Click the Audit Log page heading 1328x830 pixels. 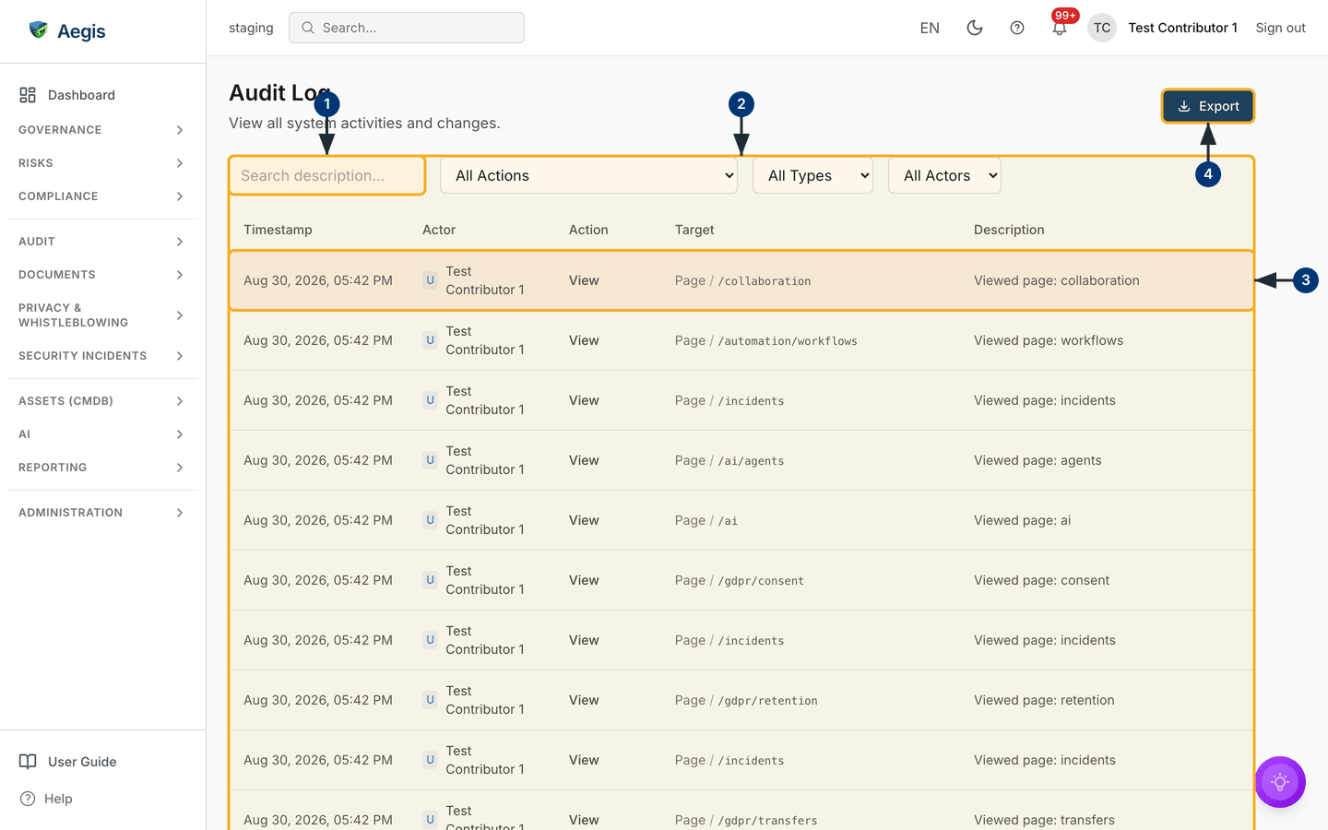279,93
